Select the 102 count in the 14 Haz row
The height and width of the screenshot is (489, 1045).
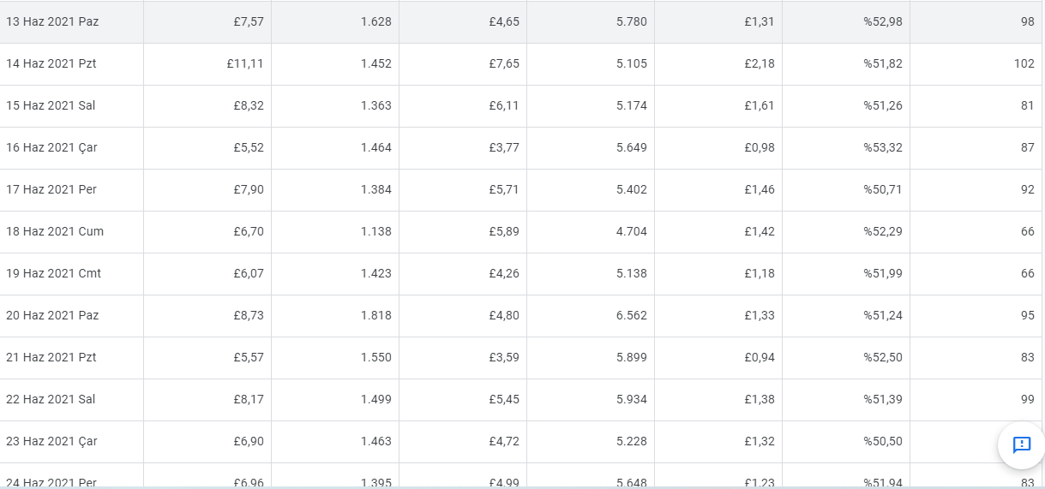[1024, 63]
